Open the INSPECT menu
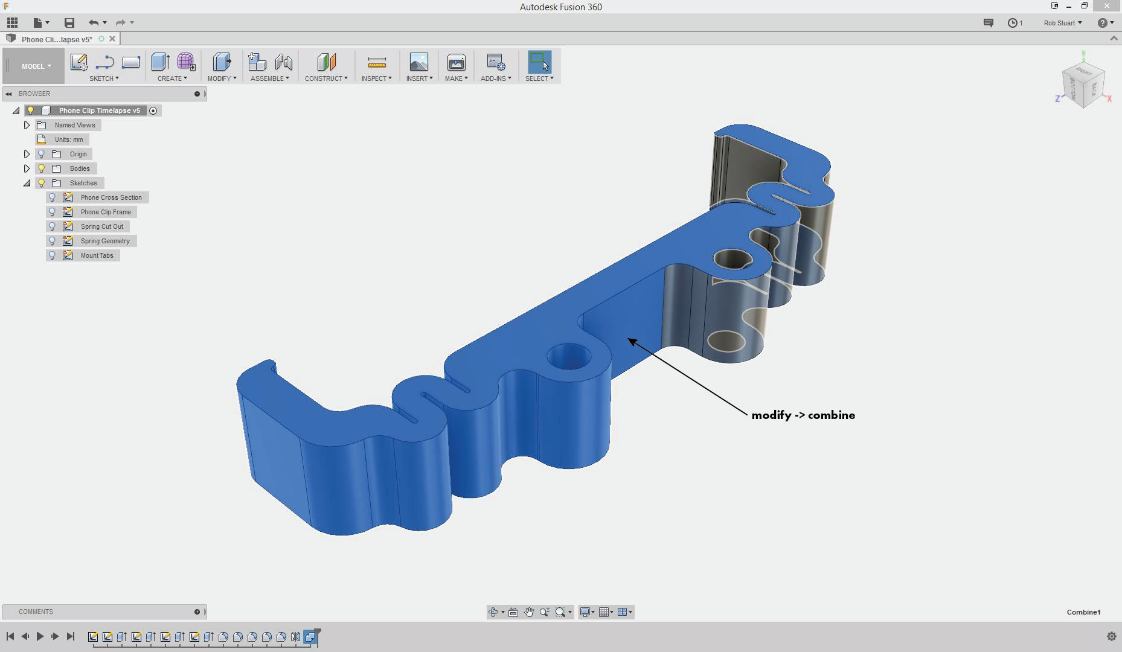 pyautogui.click(x=376, y=78)
